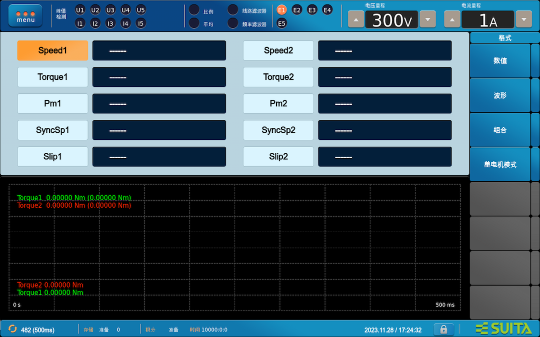Enable the 线路滤波器 line filter
This screenshot has height=337, width=540.
pyautogui.click(x=233, y=10)
